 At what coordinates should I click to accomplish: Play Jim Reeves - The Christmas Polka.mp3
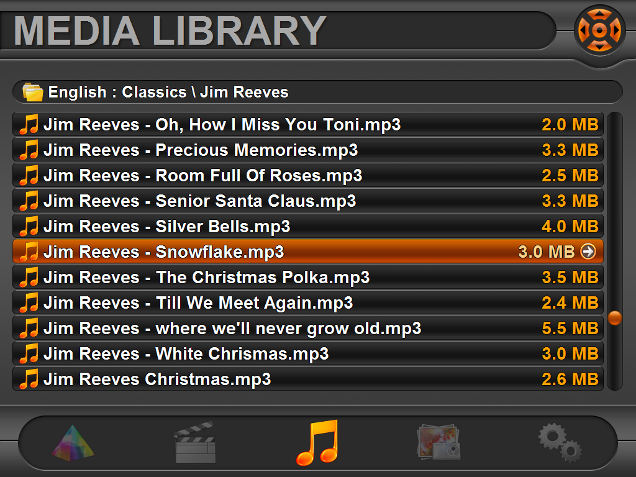[308, 278]
